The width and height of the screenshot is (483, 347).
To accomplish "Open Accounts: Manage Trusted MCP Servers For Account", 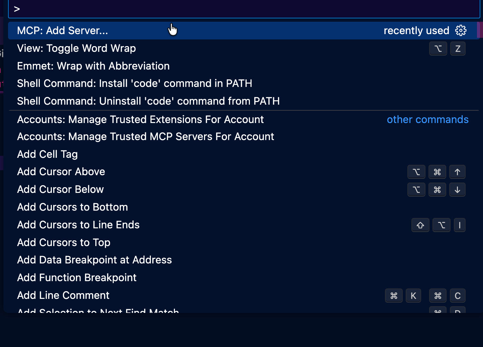I will pos(146,137).
